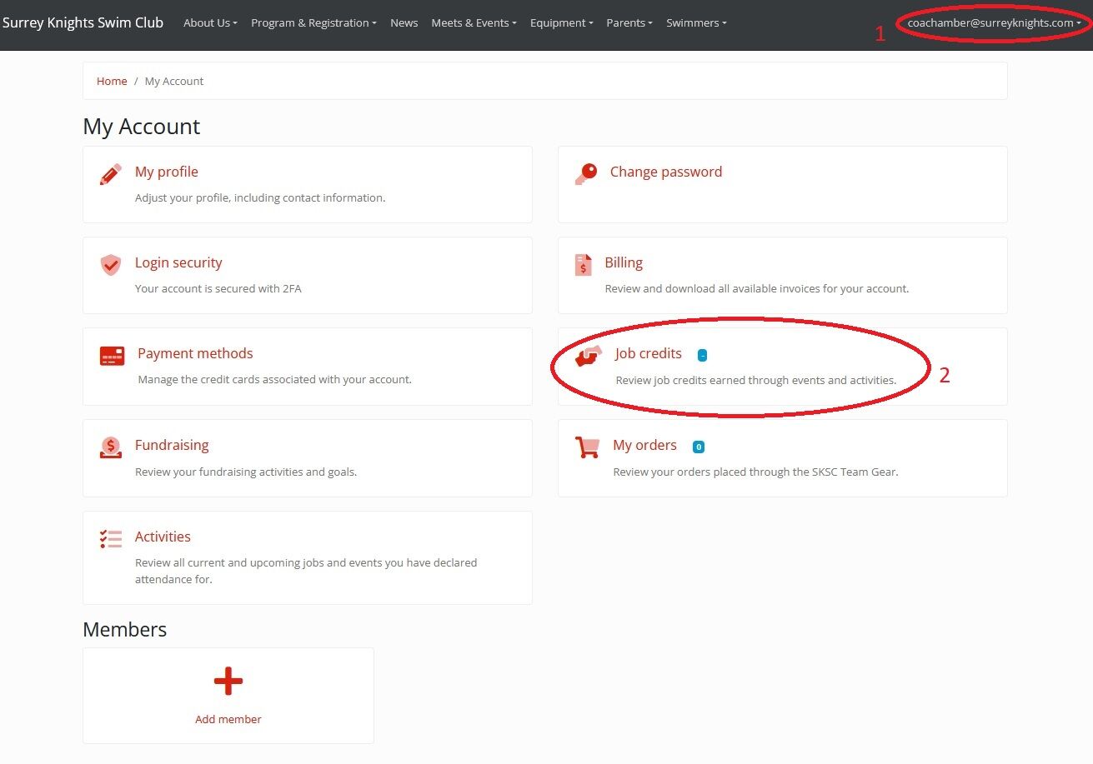Viewport: 1093px width, 764px height.
Task: Click the Surrey Knights Swim Club brand title
Action: click(x=83, y=22)
